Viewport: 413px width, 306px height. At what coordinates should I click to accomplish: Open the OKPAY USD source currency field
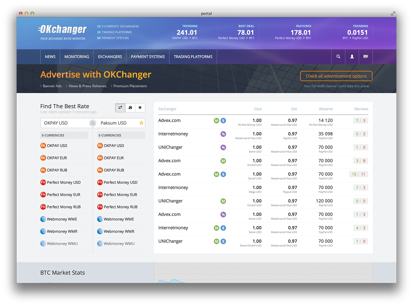coord(65,123)
